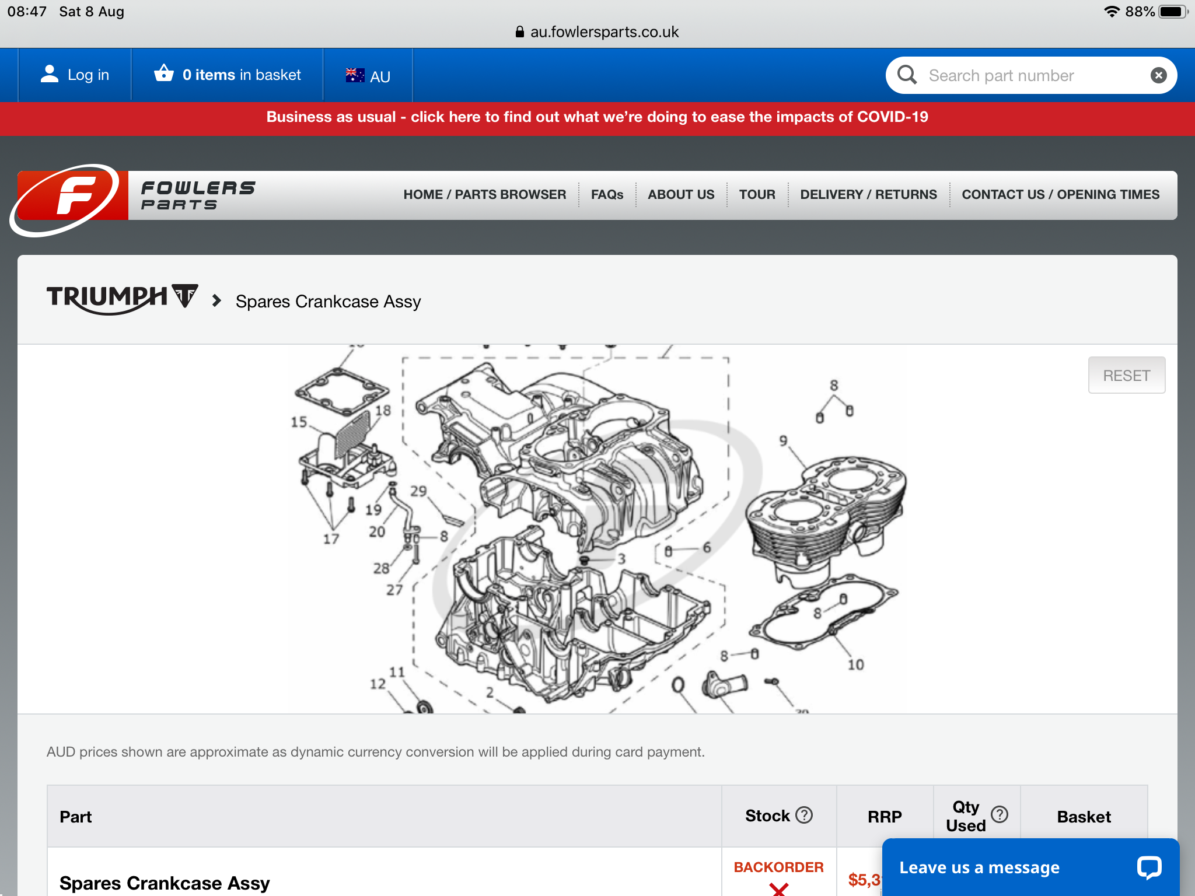The height and width of the screenshot is (896, 1195).
Task: Click the Qty Used help icon
Action: [1000, 814]
